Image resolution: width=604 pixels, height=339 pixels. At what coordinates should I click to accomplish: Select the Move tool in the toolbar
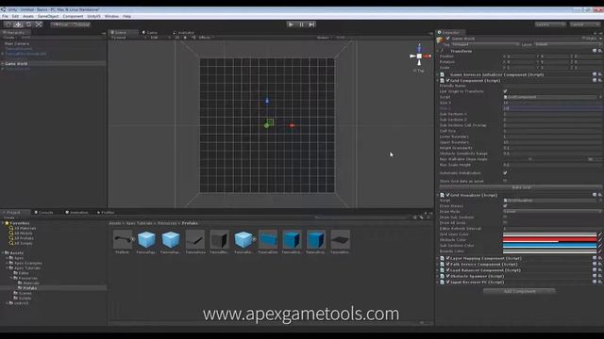point(18,24)
